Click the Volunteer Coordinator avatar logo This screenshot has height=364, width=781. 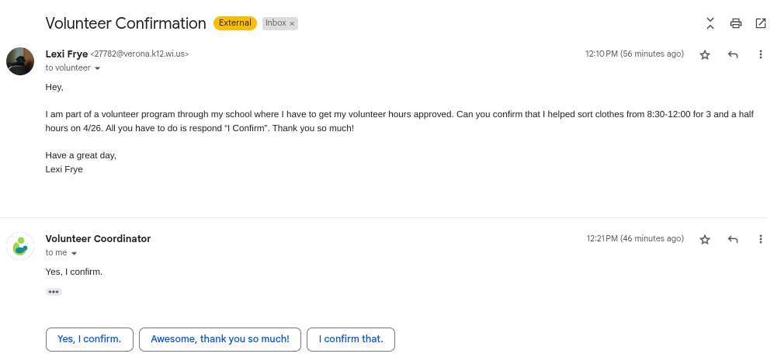coord(20,245)
